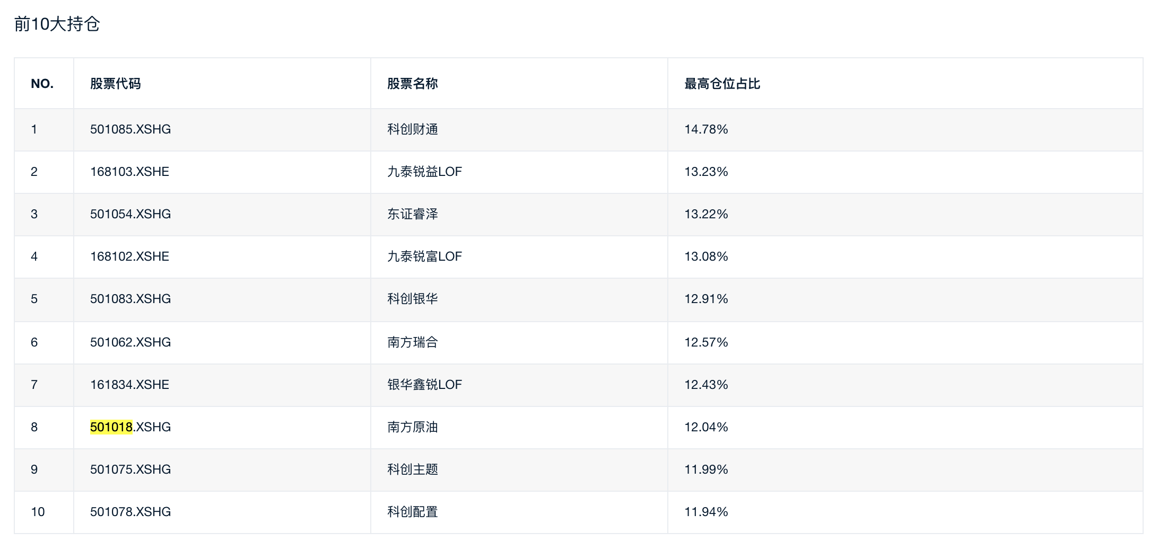Click the 科创财通 stock name
Image resolution: width=1150 pixels, height=550 pixels.
click(x=412, y=129)
